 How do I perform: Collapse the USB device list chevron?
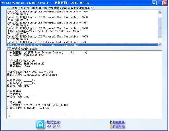point(9,8)
